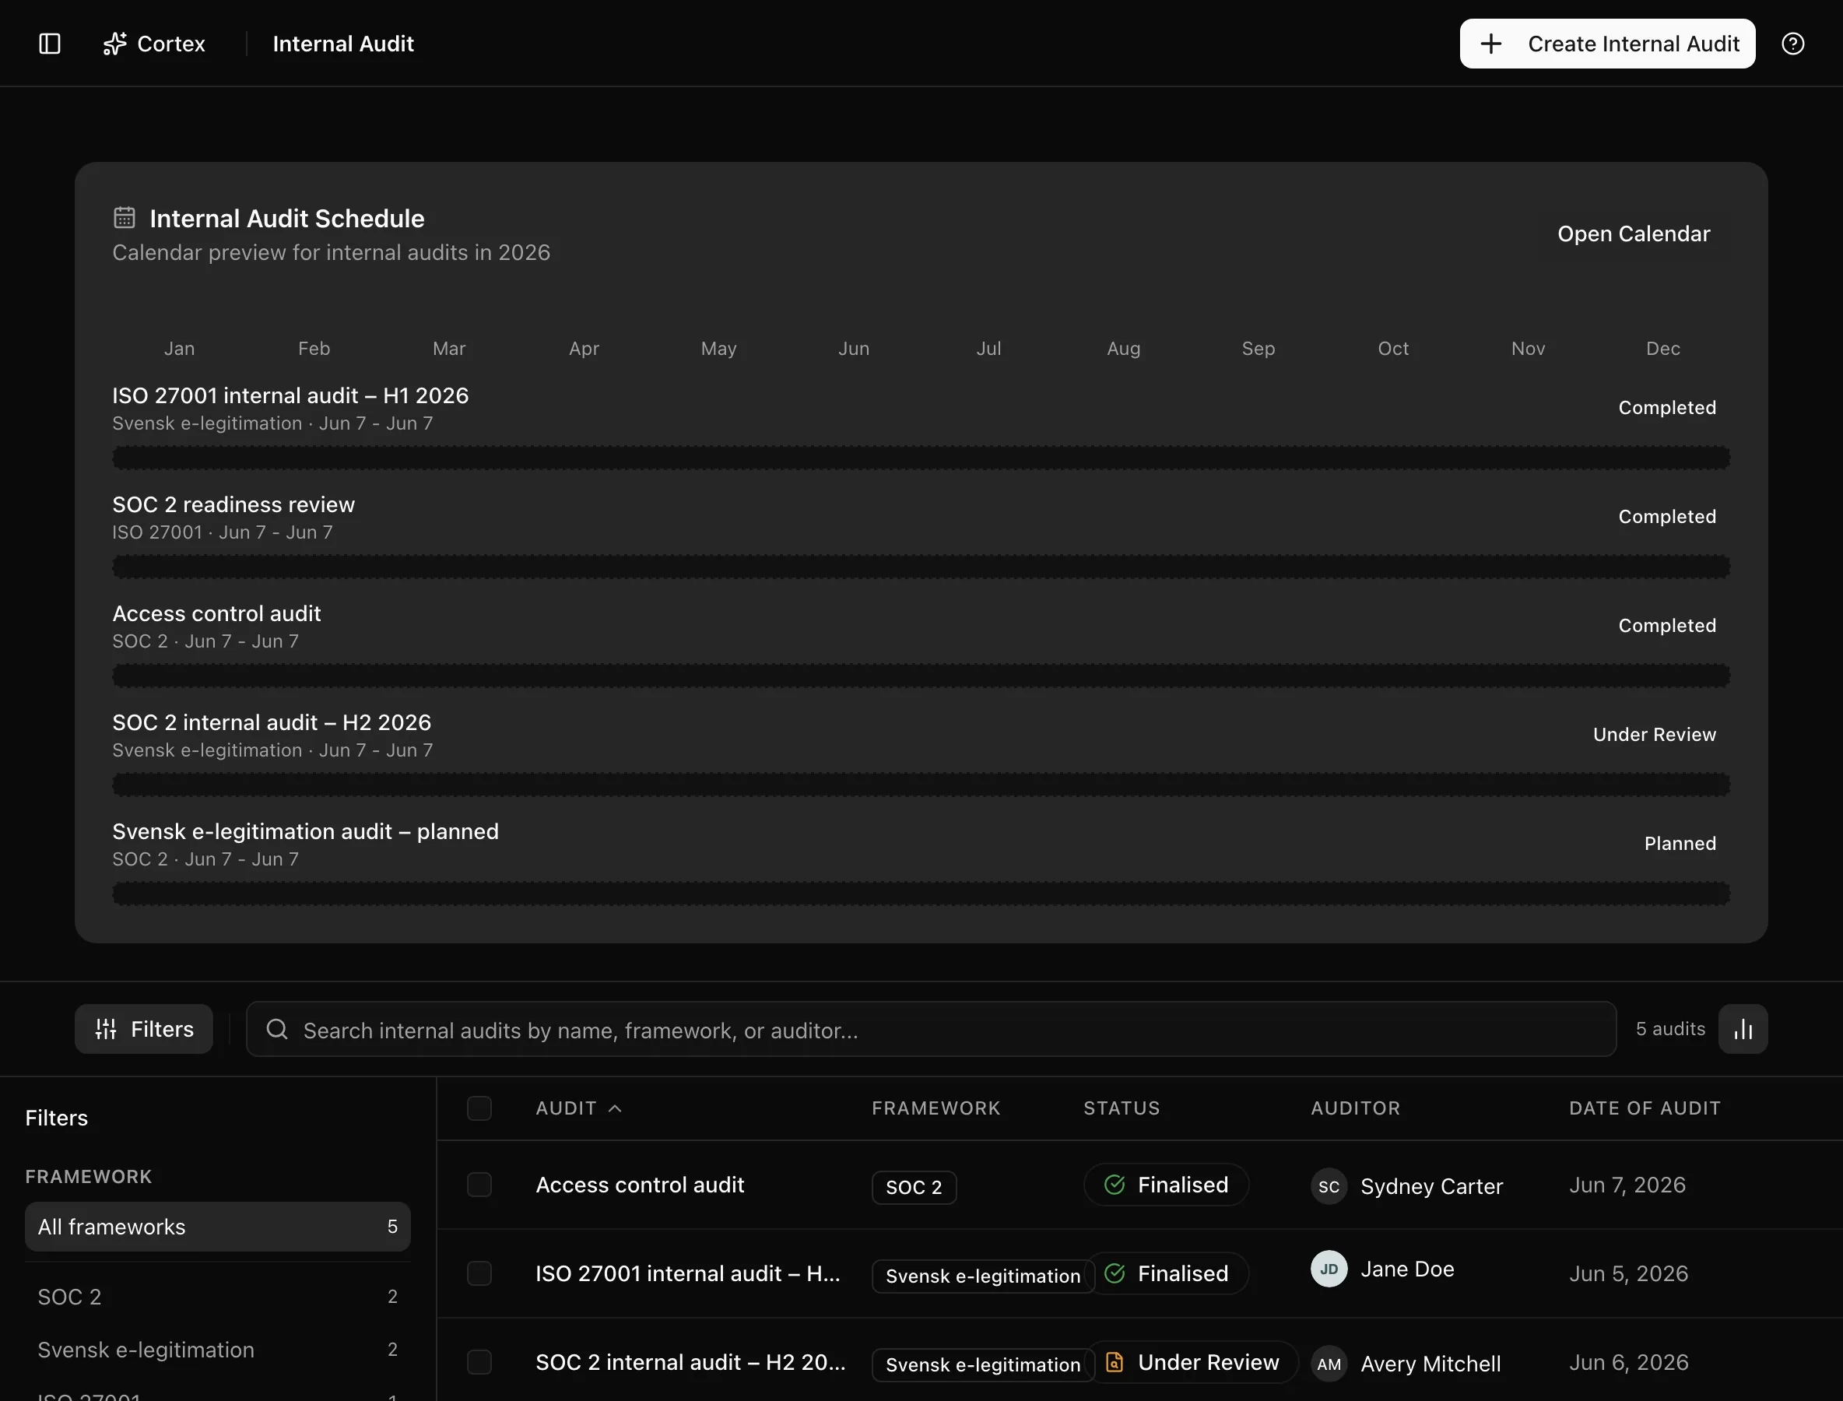The width and height of the screenshot is (1843, 1401).
Task: Open the Internal Audit breadcrumb
Action: pos(342,44)
